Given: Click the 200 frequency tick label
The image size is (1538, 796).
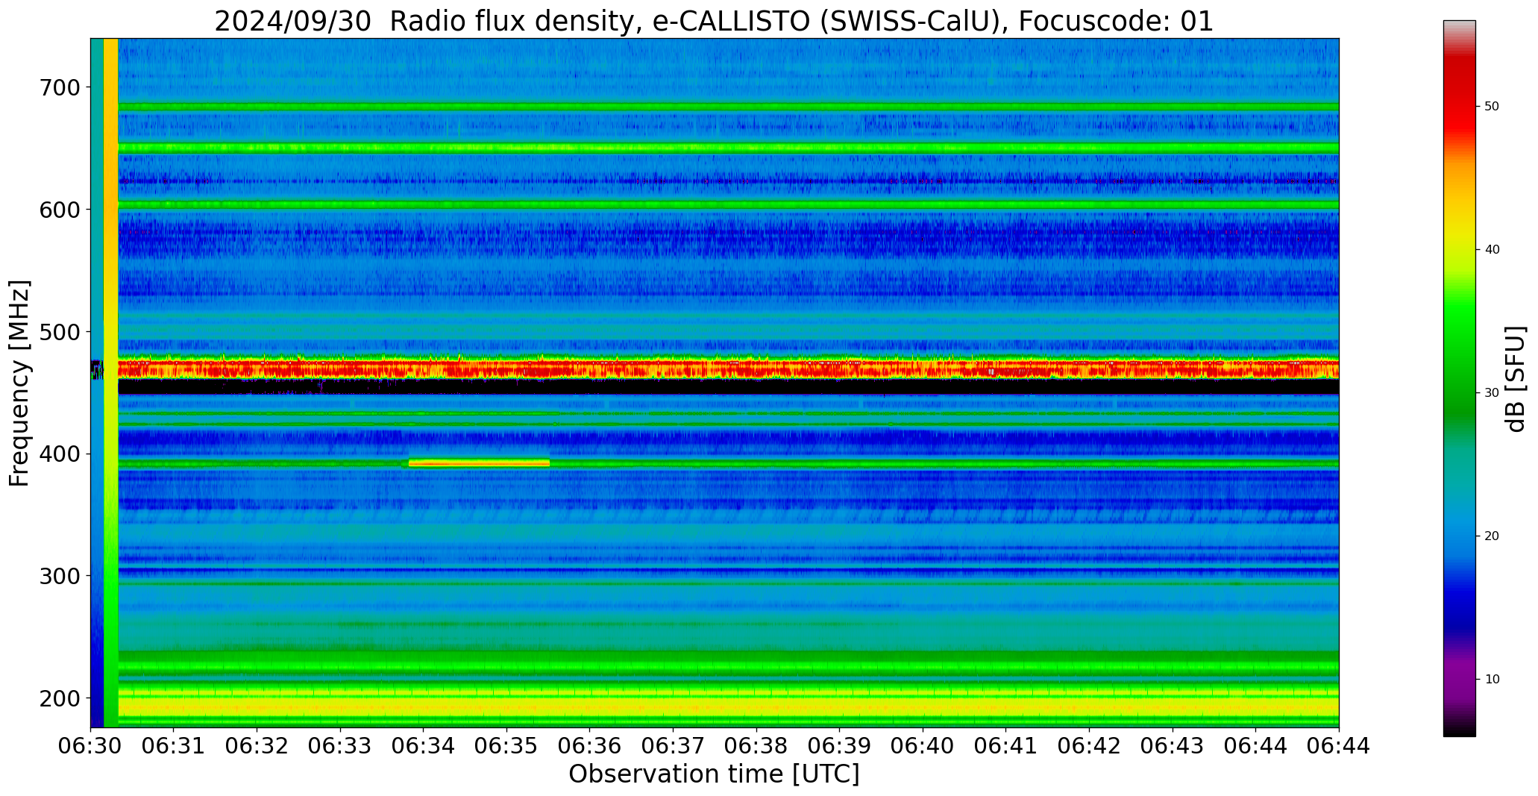Looking at the screenshot, I should point(58,698).
